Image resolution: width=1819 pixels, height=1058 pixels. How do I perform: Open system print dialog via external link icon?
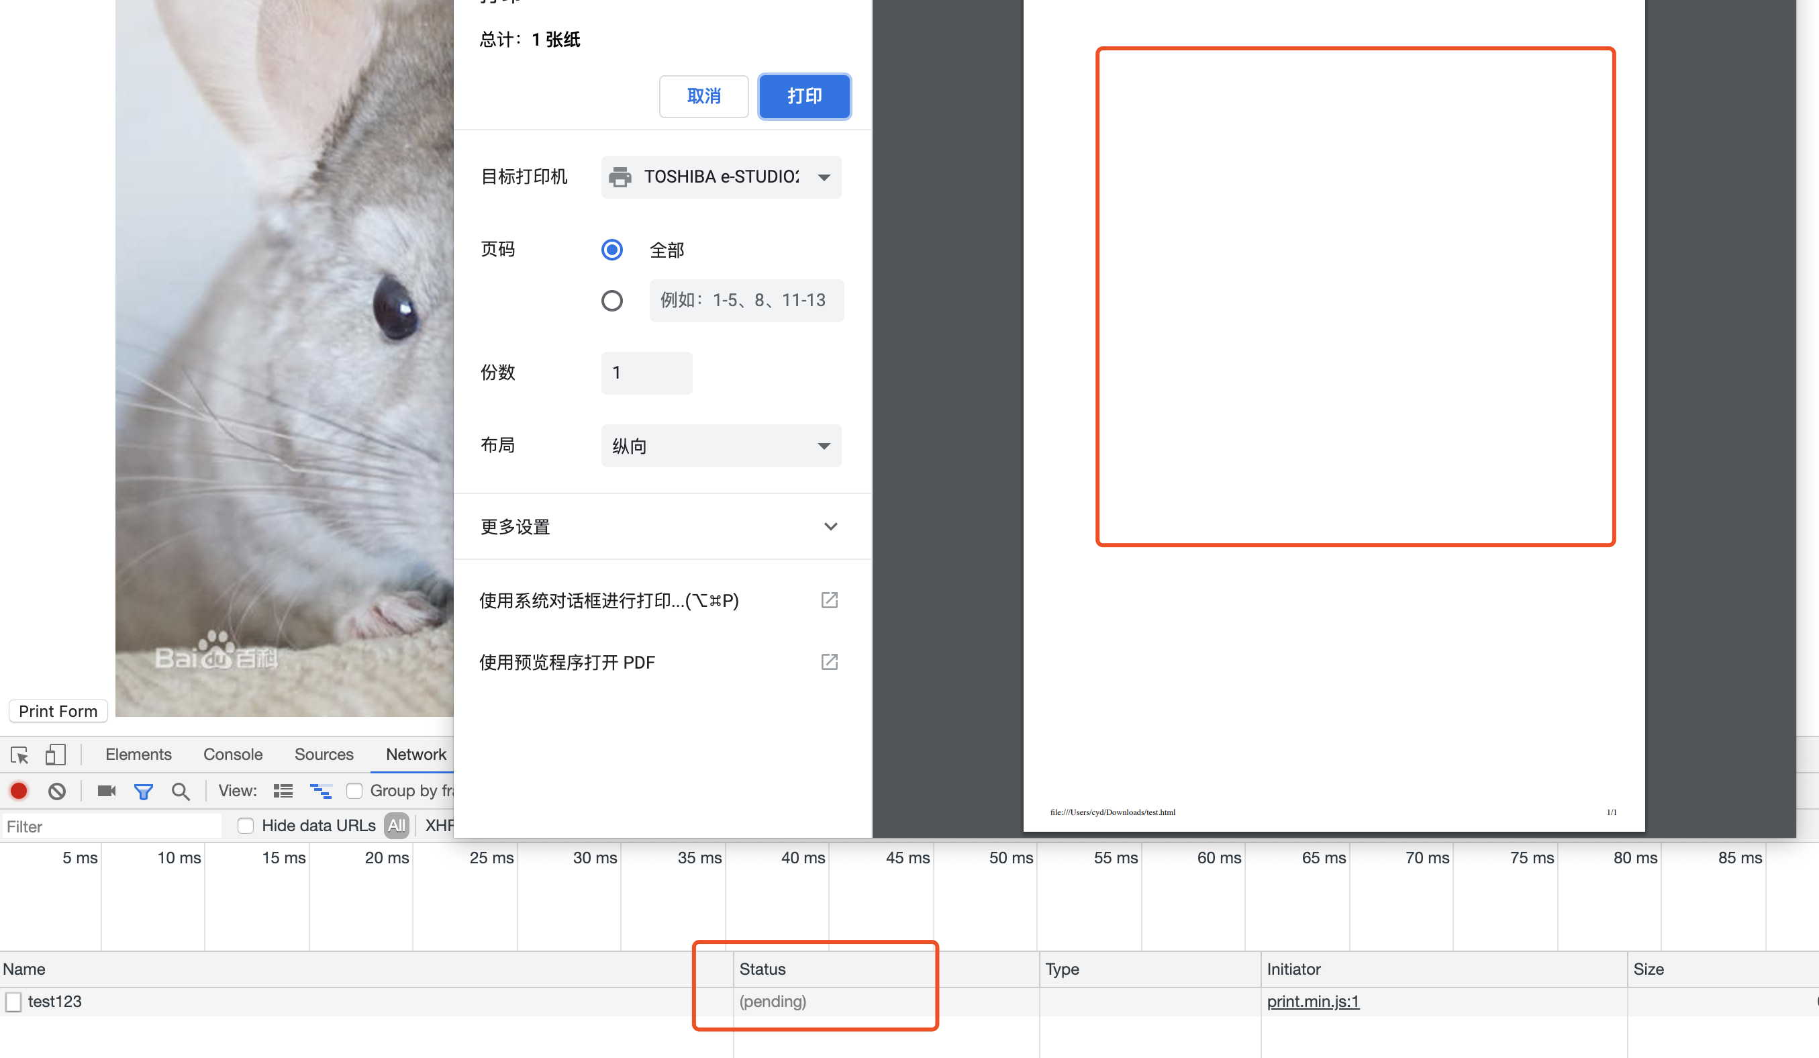(x=830, y=599)
